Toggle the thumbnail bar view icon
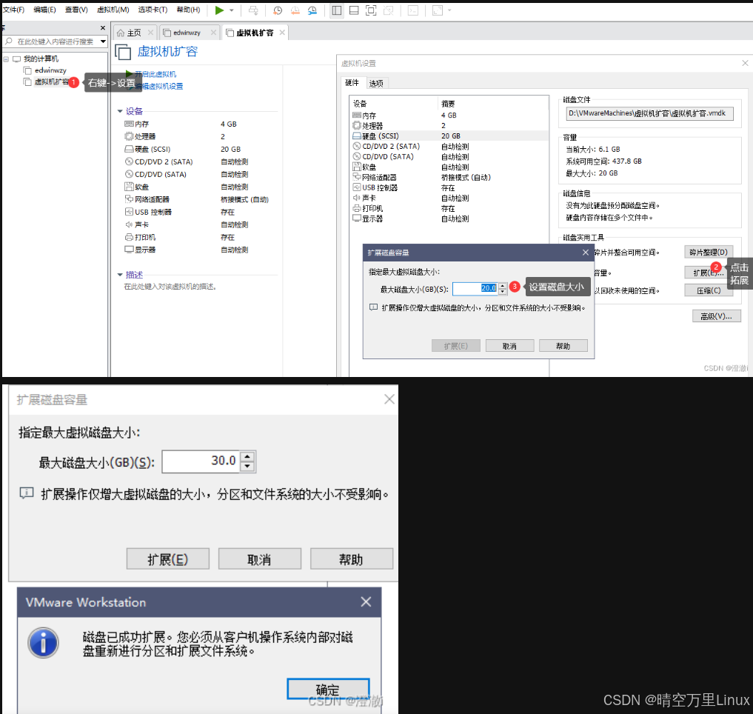The image size is (753, 714). pos(354,10)
